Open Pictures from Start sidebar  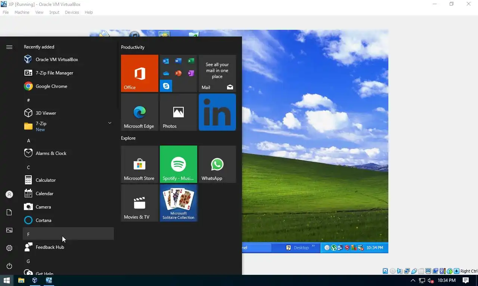pos(9,230)
